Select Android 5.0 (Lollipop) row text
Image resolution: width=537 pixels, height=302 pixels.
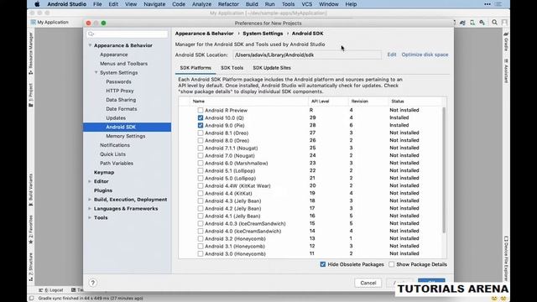click(230, 178)
